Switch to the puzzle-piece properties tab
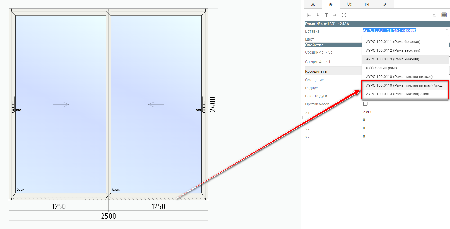450x229 pixels. coord(331,4)
